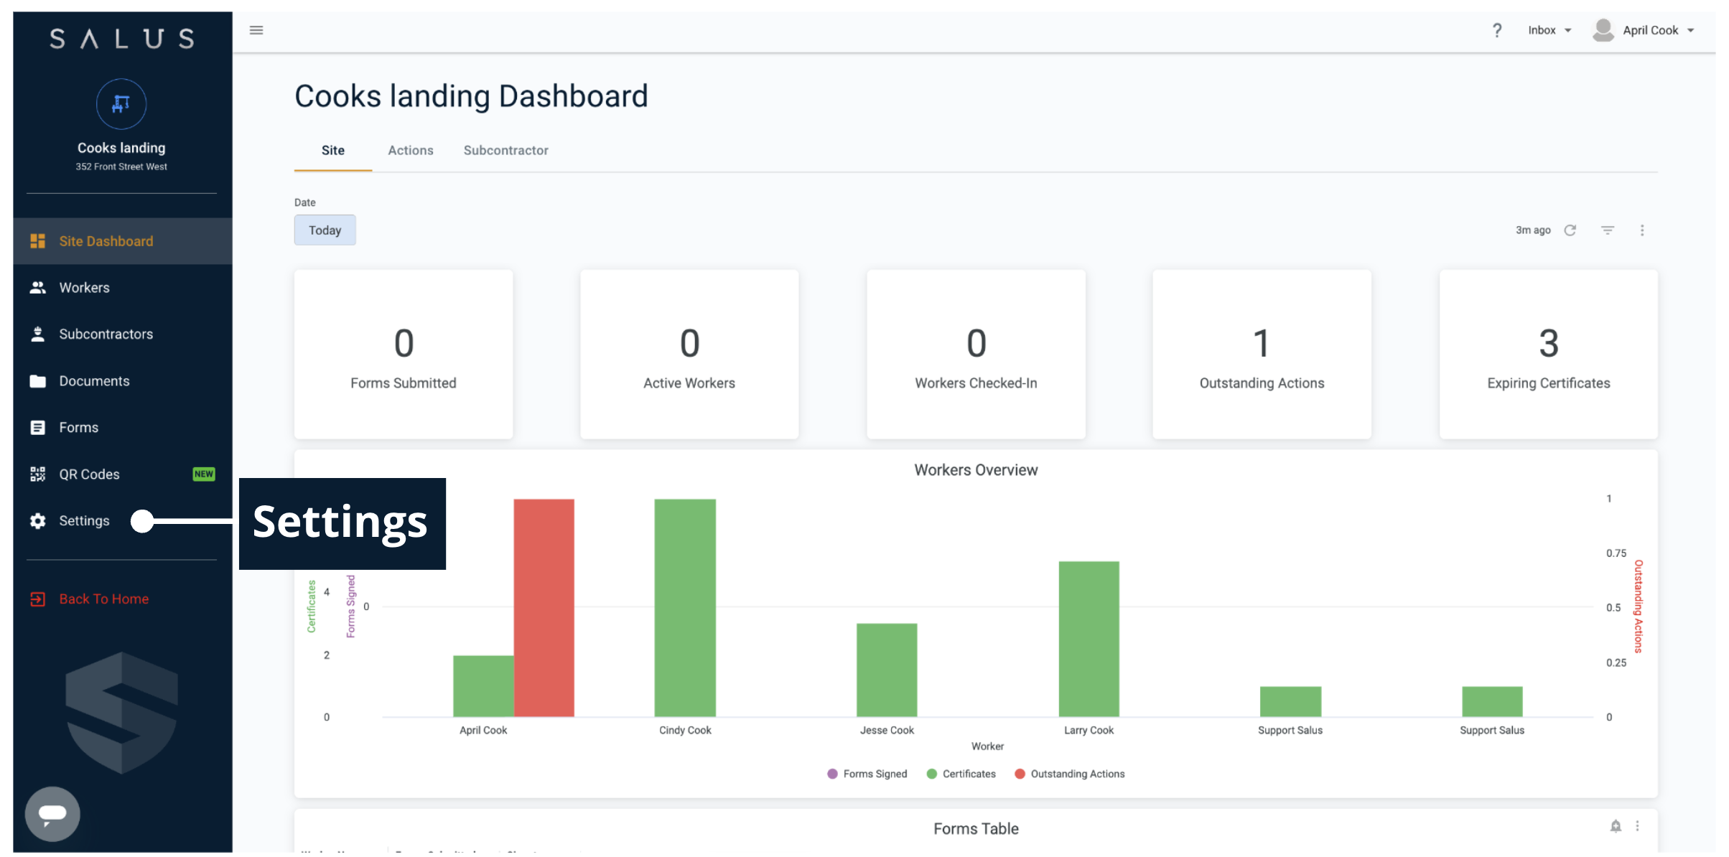Open the dashboard three-dot options menu
This screenshot has width=1729, height=857.
click(x=1642, y=230)
